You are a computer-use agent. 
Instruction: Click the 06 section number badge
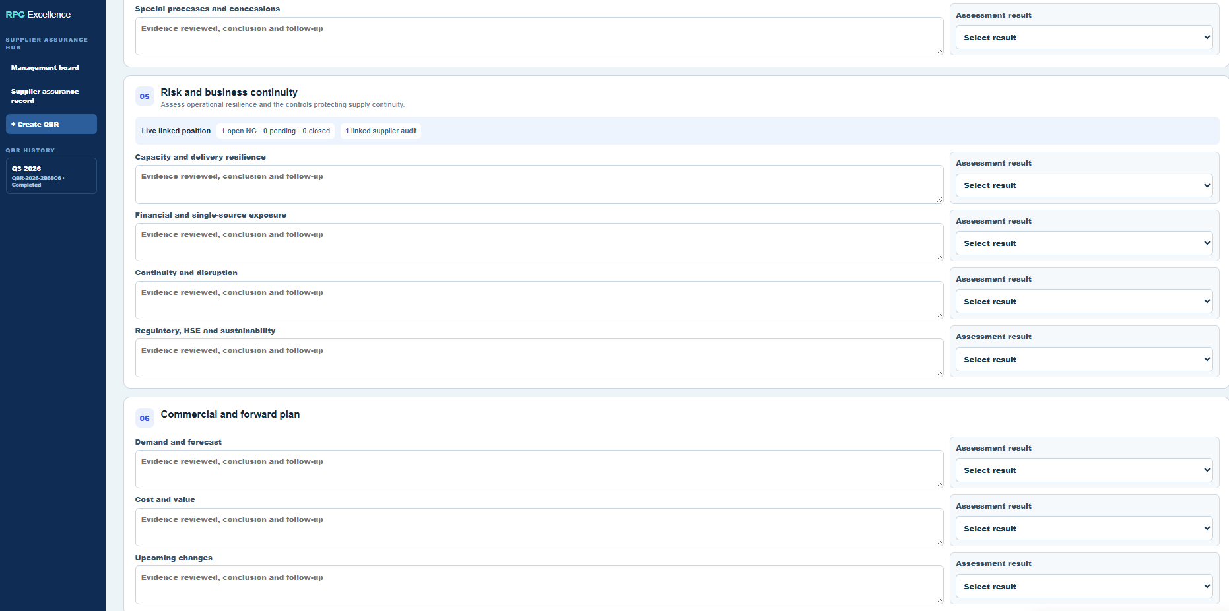(145, 418)
